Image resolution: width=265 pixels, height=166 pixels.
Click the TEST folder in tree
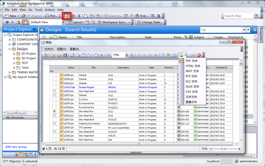[x=25, y=63]
